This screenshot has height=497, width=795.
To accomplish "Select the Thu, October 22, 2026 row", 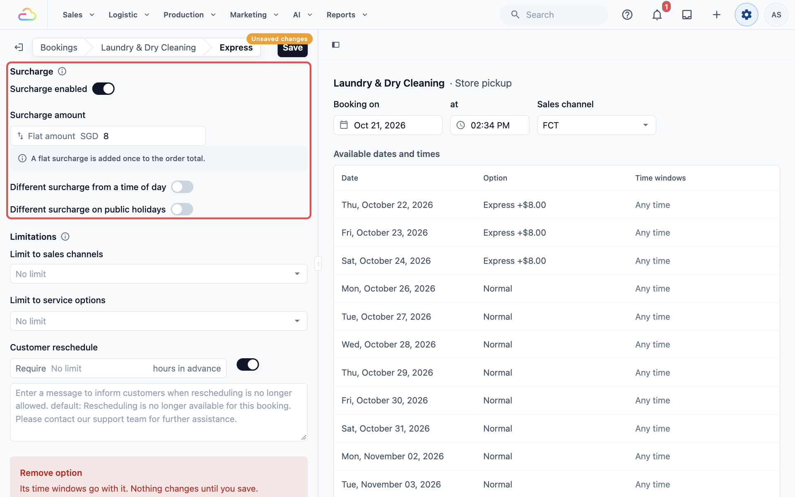I will (556, 205).
